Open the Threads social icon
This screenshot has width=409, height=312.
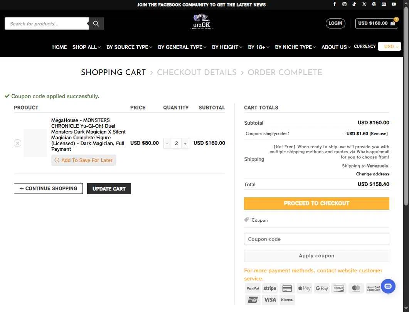pyautogui.click(x=374, y=4)
